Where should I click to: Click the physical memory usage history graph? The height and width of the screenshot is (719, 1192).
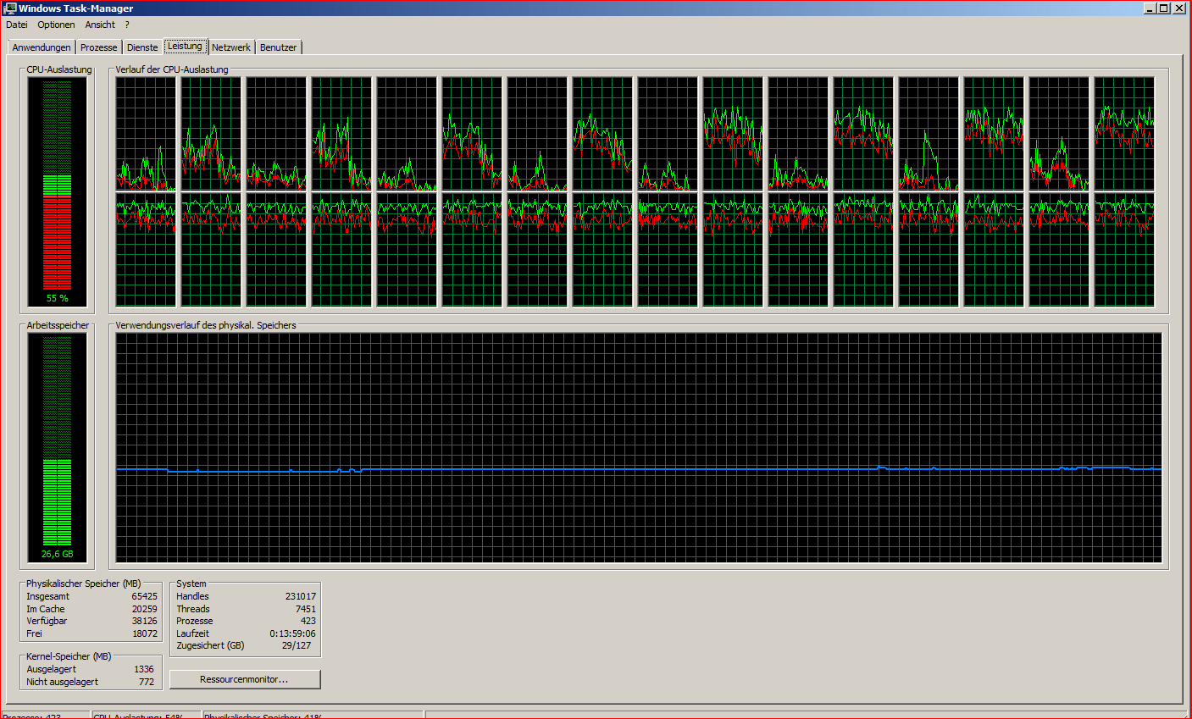tap(639, 447)
